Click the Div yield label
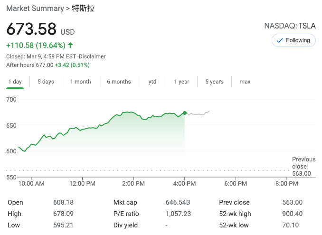Screen dimensions: 322x235 tap(125, 225)
